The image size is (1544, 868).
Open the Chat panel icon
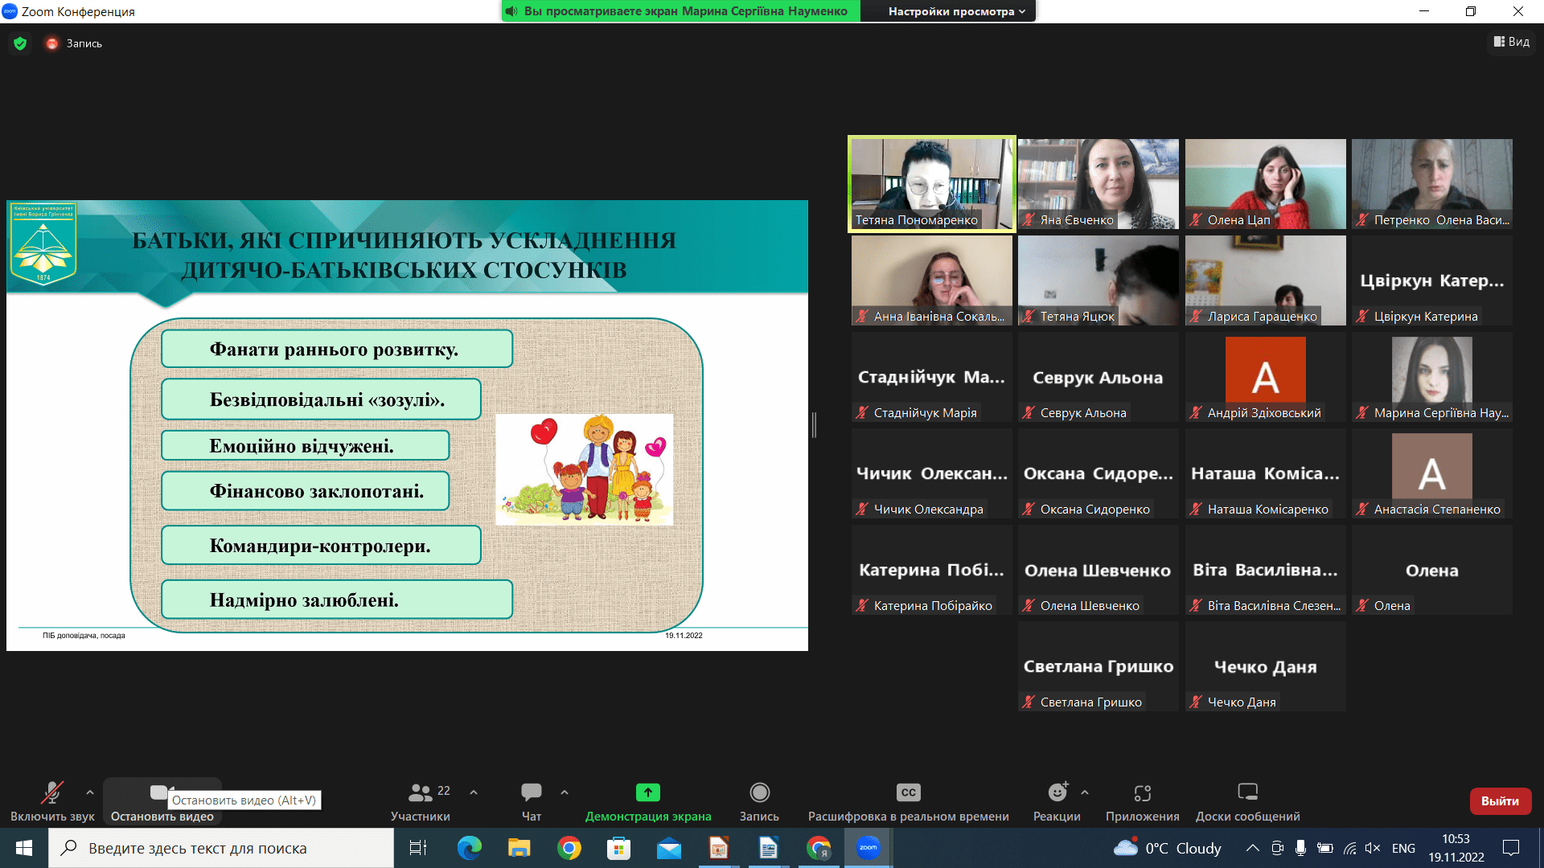[x=531, y=792]
